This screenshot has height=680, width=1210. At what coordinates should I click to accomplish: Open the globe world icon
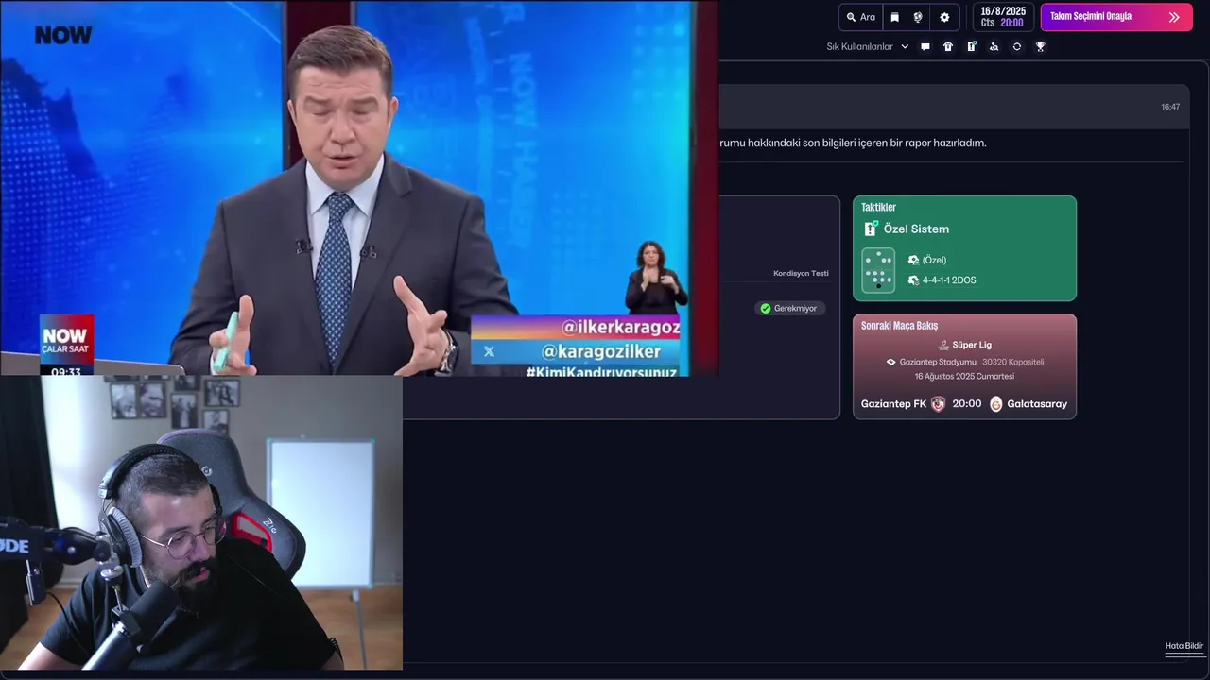pyautogui.click(x=918, y=17)
